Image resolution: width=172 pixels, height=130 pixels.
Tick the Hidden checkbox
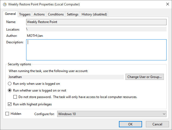point(7,114)
